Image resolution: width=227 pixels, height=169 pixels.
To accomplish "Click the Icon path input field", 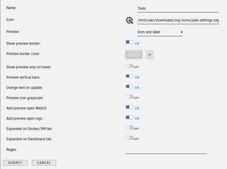I will [x=178, y=21].
